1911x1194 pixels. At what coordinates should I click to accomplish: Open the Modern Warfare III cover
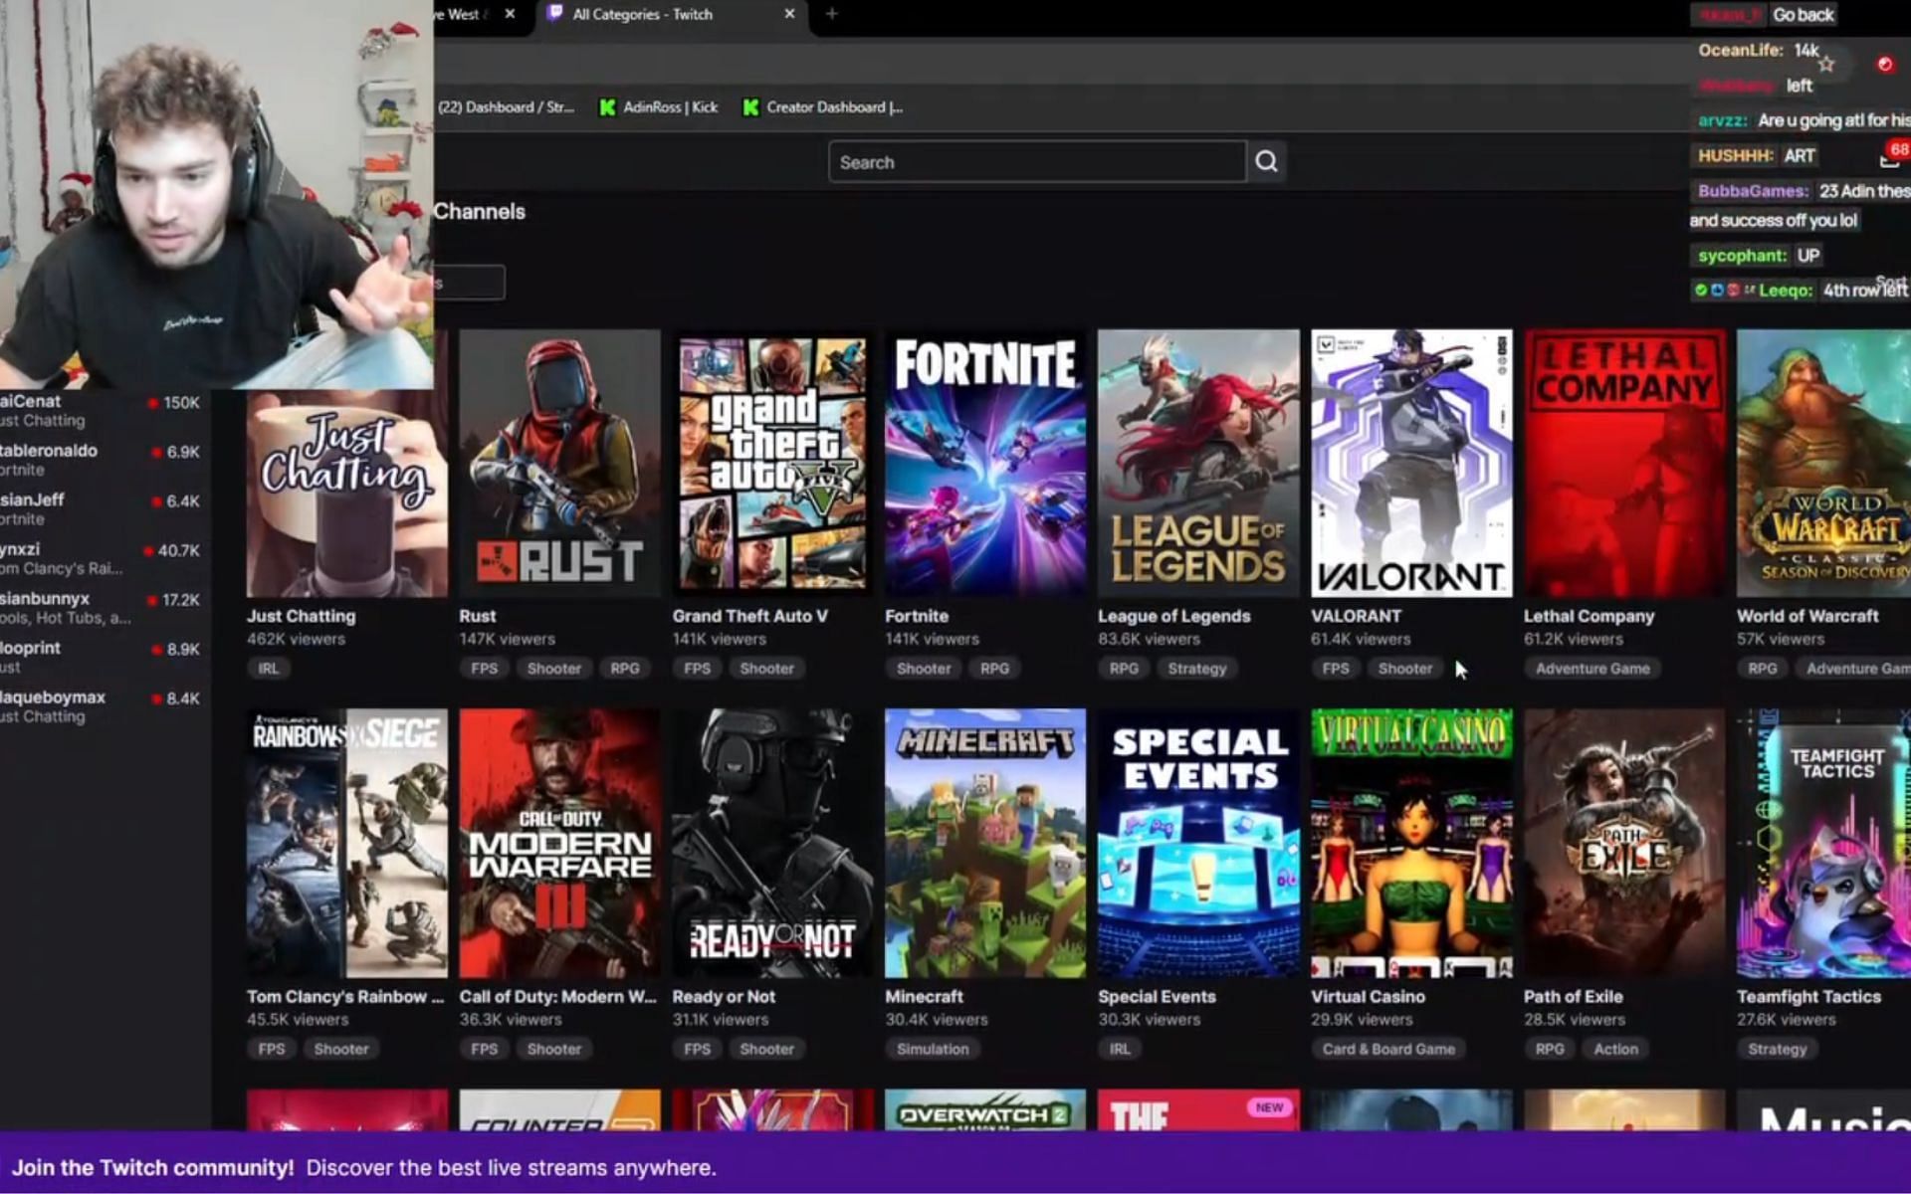559,843
